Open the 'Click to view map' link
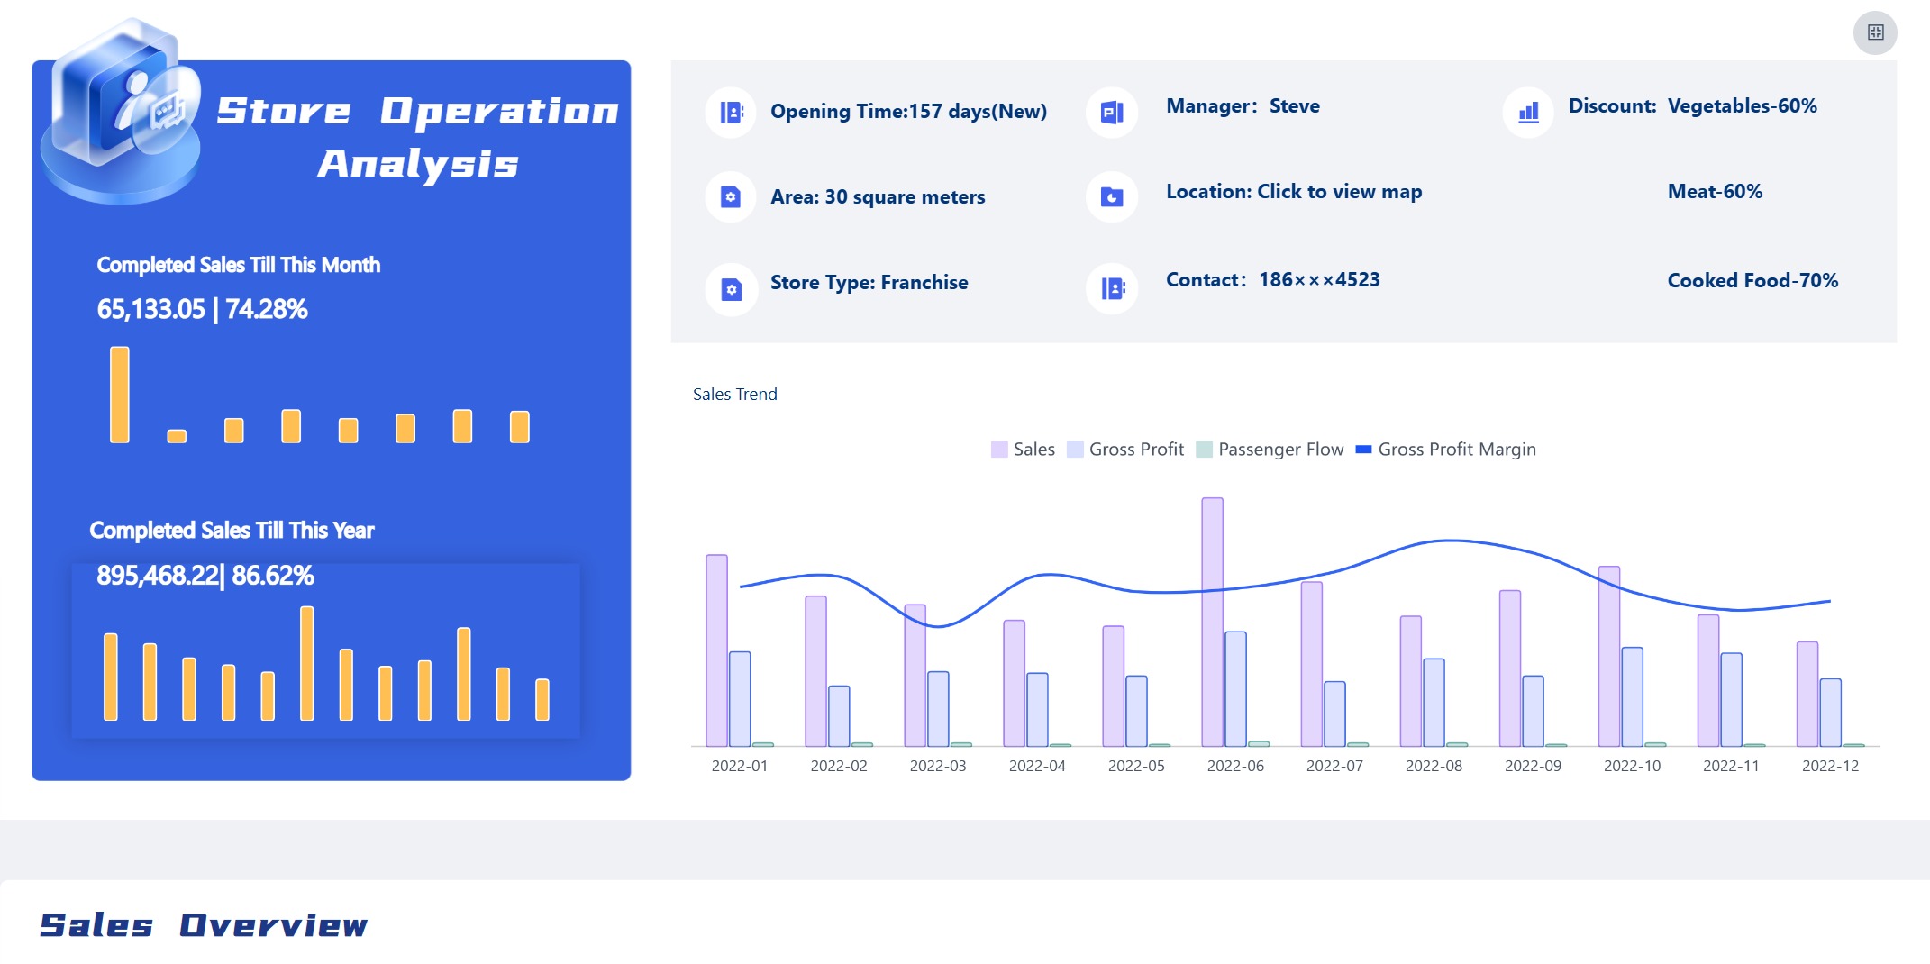Image resolution: width=1930 pixels, height=964 pixels. [x=1339, y=192]
